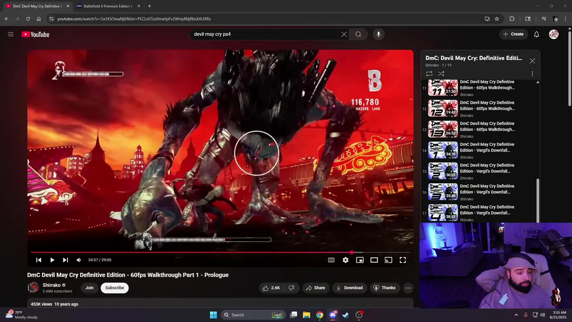Like the video (2.6K)

click(x=271, y=288)
